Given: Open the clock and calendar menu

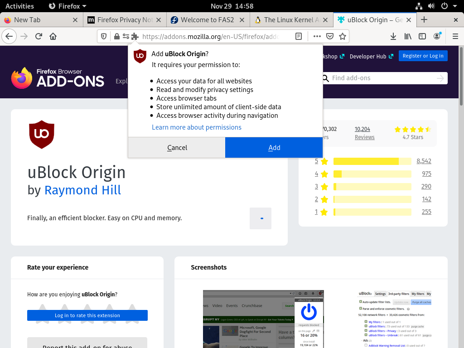Looking at the screenshot, I should point(232,6).
